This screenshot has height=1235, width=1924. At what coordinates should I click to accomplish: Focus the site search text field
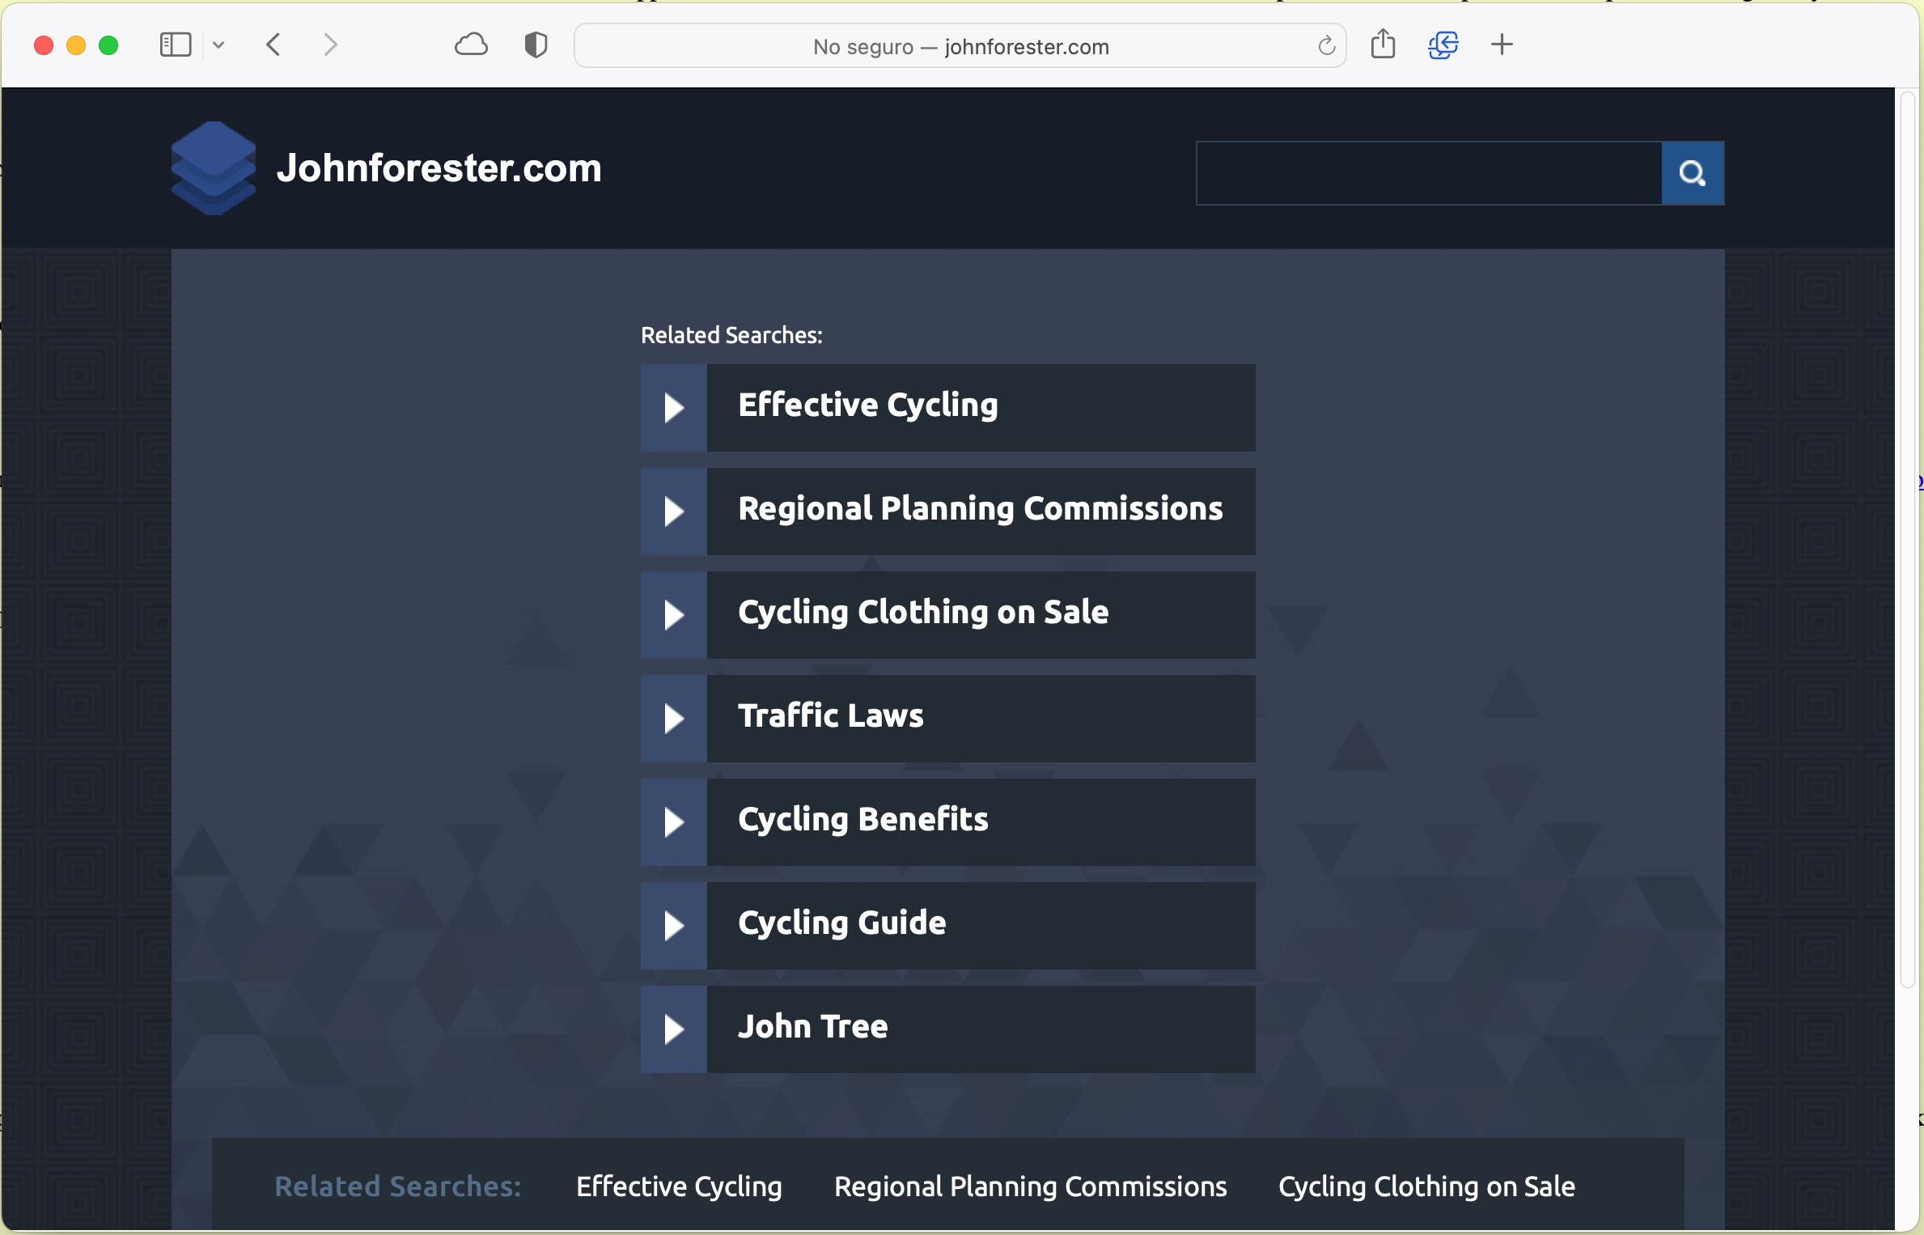(1429, 173)
